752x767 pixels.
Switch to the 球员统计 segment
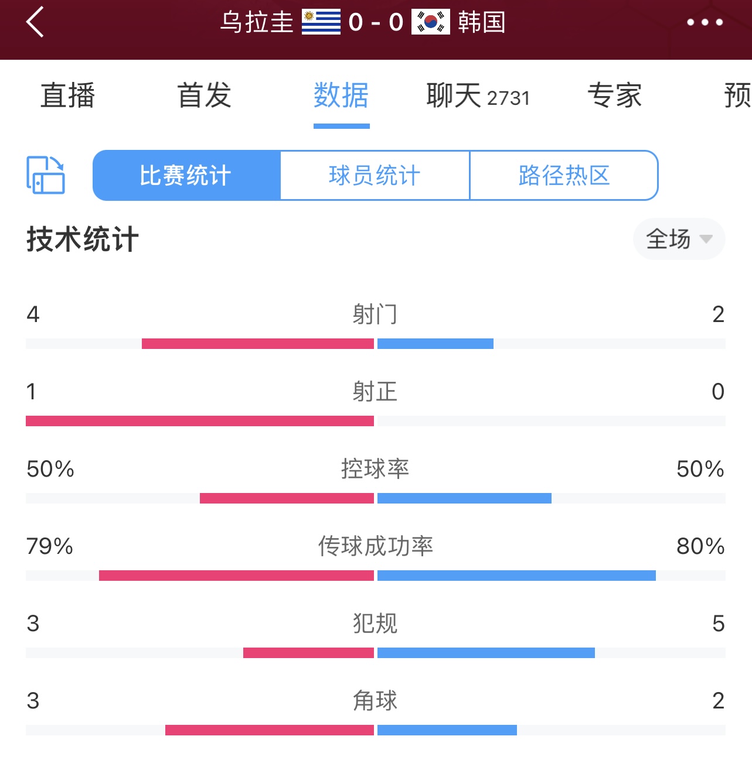point(375,176)
